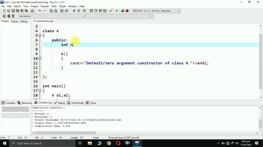The height and width of the screenshot is (147, 263).
Task: Open the Compile Log bottom tab
Action: (x=43, y=102)
